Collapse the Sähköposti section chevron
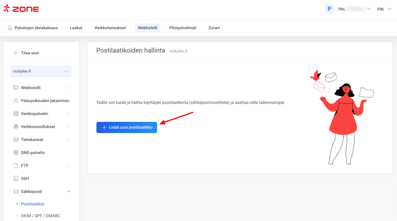 click(69, 191)
